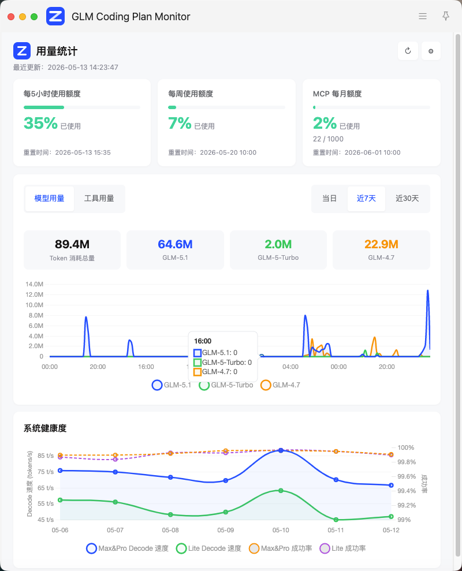
Task: Click the Z app icon in title bar
Action: [x=55, y=16]
